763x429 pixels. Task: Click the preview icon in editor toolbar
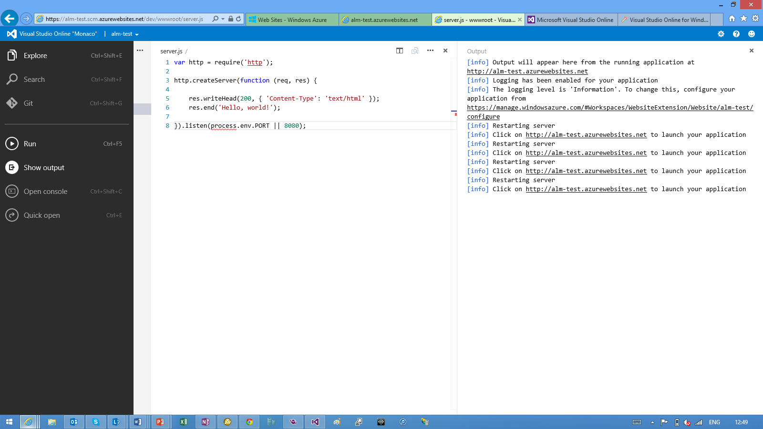415,51
